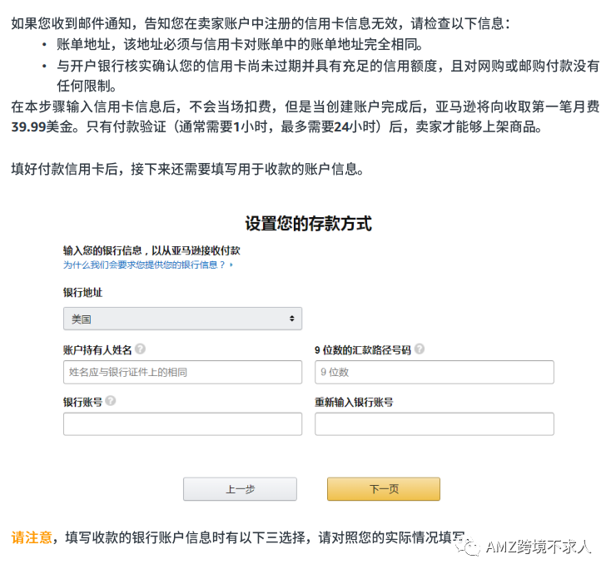Click the 重新输入银行账号 label text
This screenshot has width=611, height=574.
tap(354, 402)
